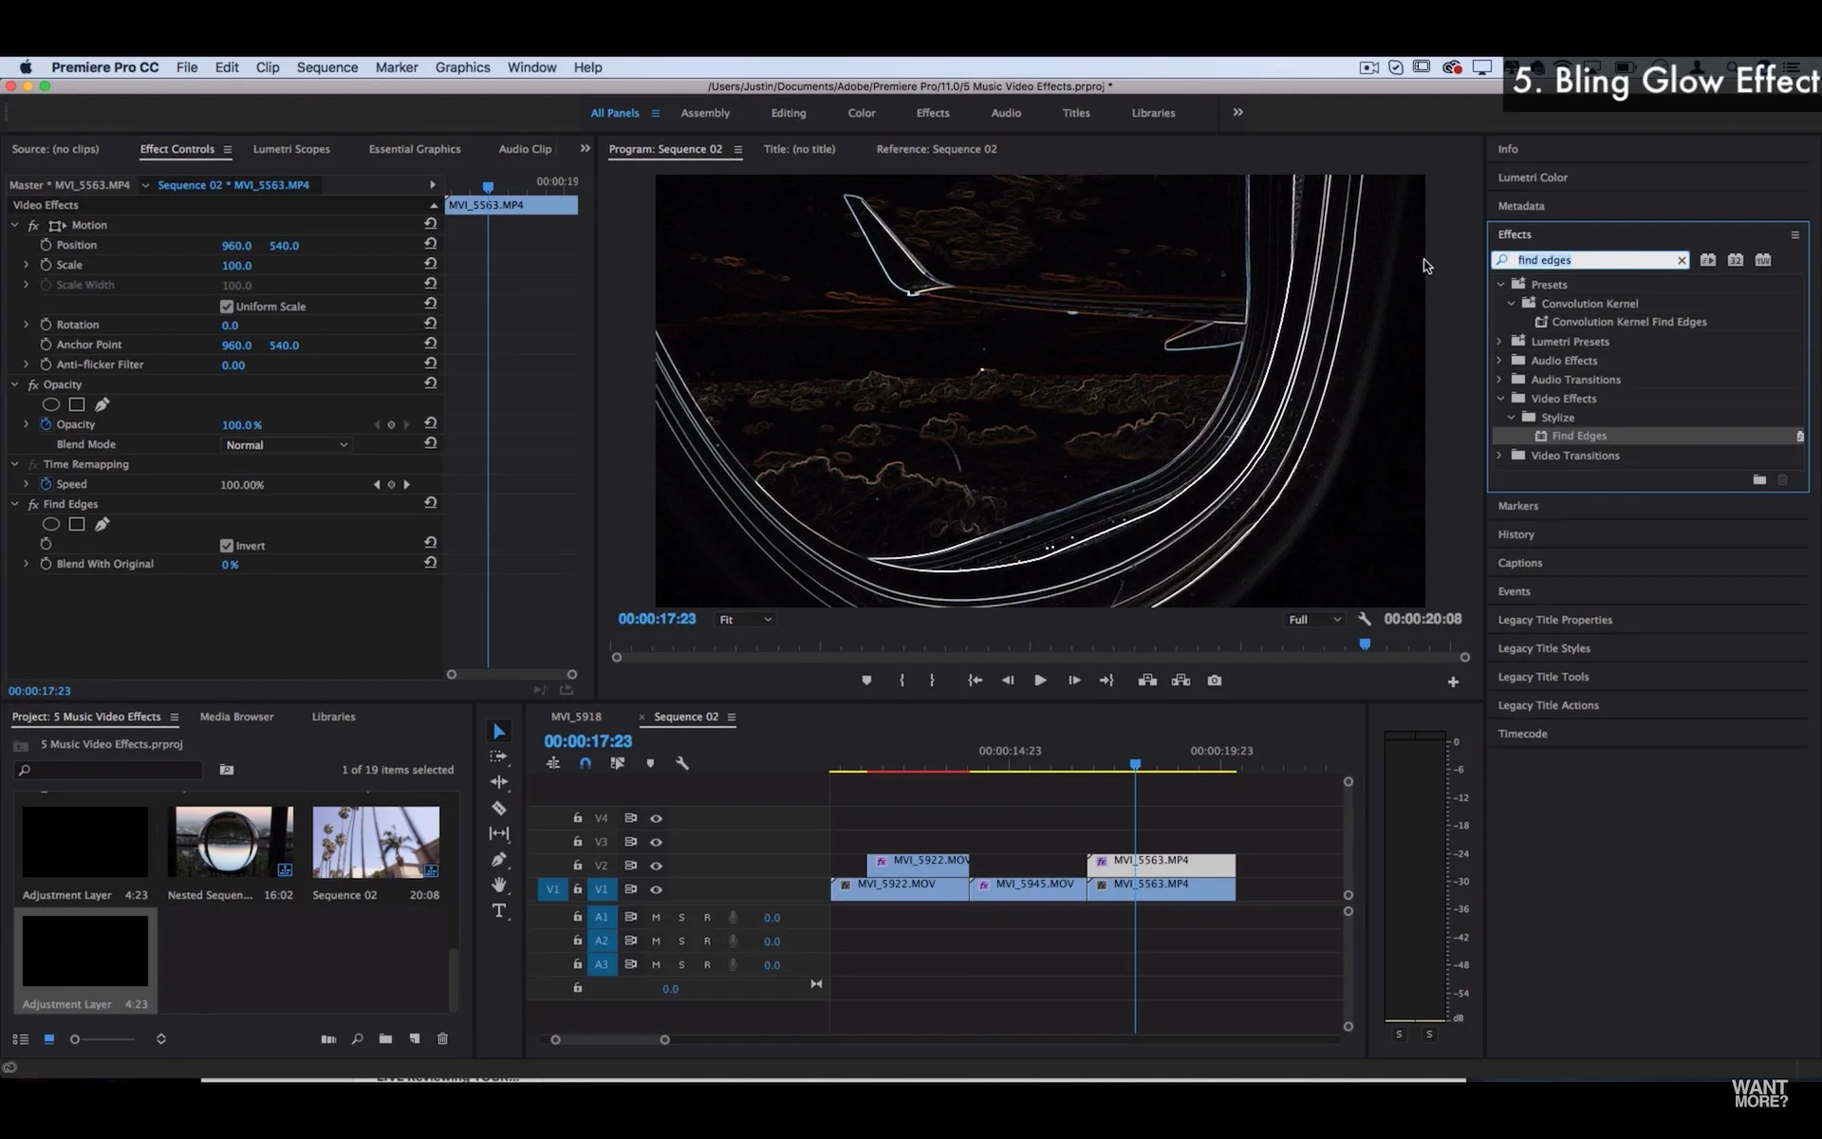Image resolution: width=1822 pixels, height=1139 pixels.
Task: Collapse the Stylize folder in the Effects panel
Action: click(1512, 417)
